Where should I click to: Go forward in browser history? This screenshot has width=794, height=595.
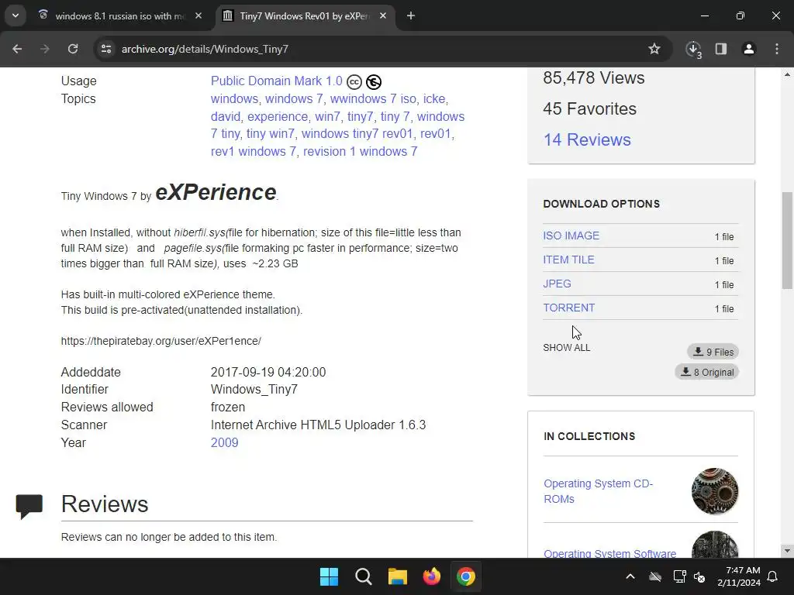point(45,49)
